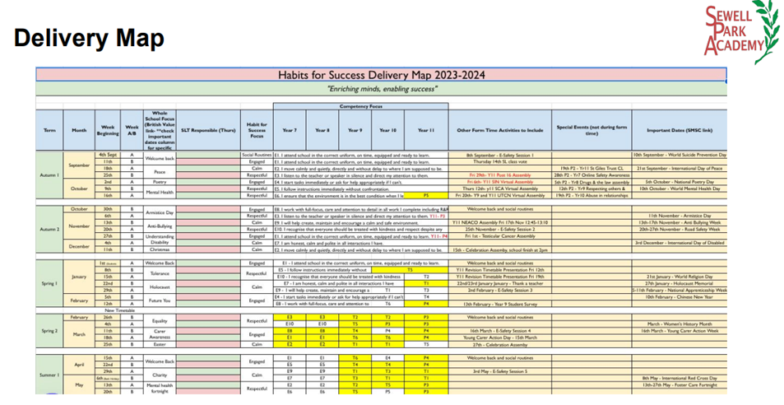
Task: Click the 'Competency Focus' merged header
Action: (x=360, y=106)
